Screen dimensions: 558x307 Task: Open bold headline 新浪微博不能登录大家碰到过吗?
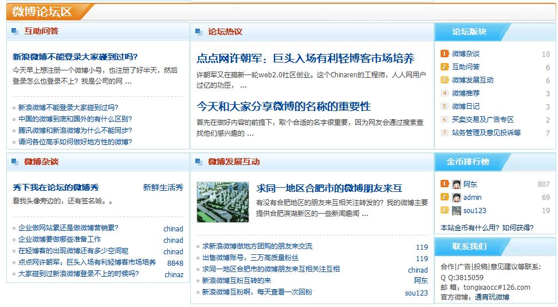coord(75,57)
